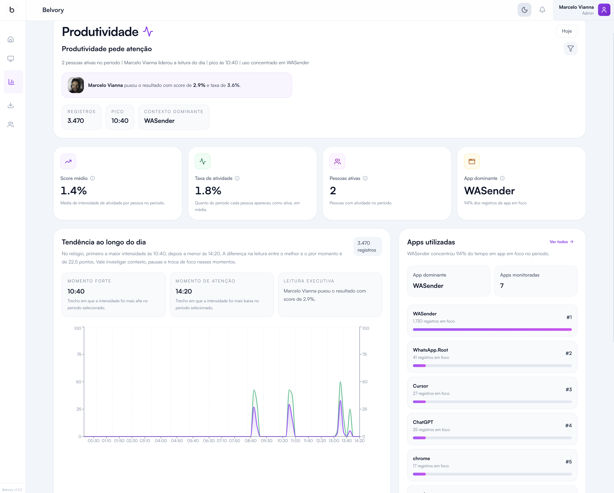The width and height of the screenshot is (614, 493).
Task: Open the filter funnel button
Action: pos(571,49)
